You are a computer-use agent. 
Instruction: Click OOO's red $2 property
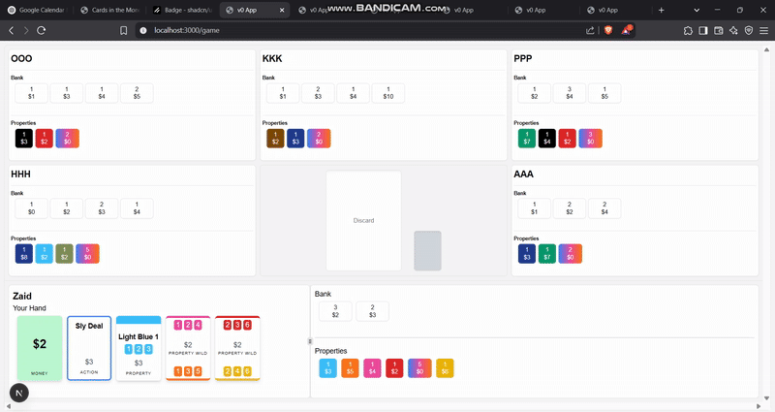coord(44,139)
